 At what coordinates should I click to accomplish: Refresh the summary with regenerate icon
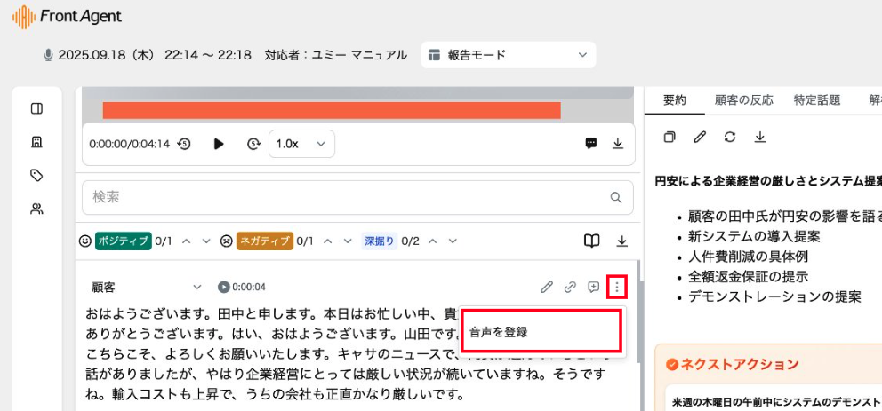tap(730, 137)
